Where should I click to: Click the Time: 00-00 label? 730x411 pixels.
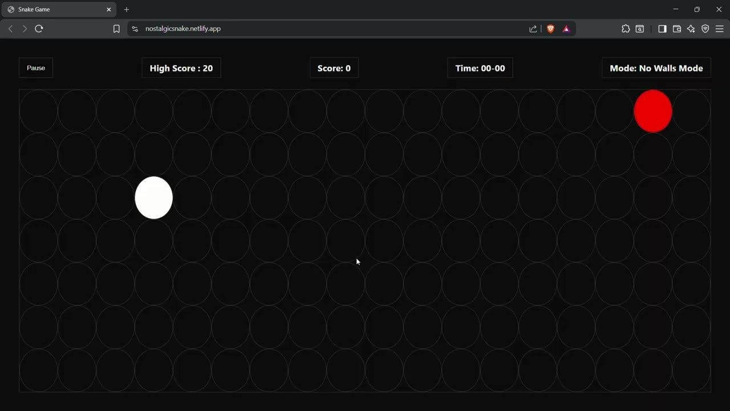click(x=480, y=68)
